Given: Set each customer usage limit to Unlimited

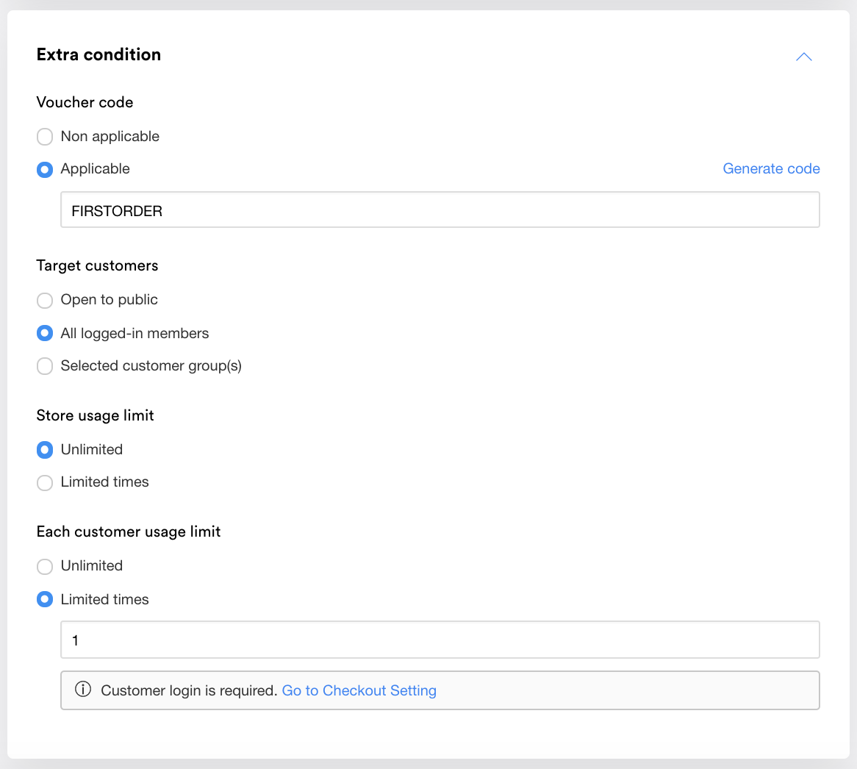Looking at the screenshot, I should 45,566.
